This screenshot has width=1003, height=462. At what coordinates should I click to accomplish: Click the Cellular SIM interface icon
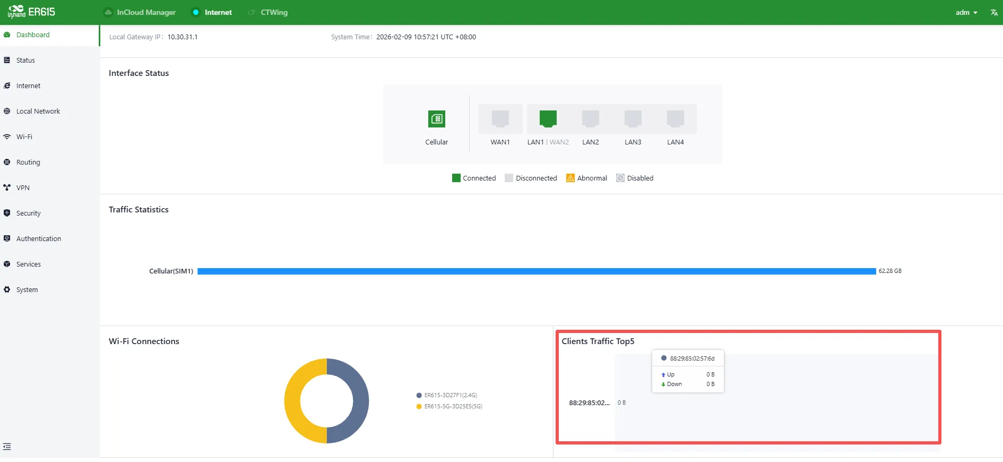point(437,119)
